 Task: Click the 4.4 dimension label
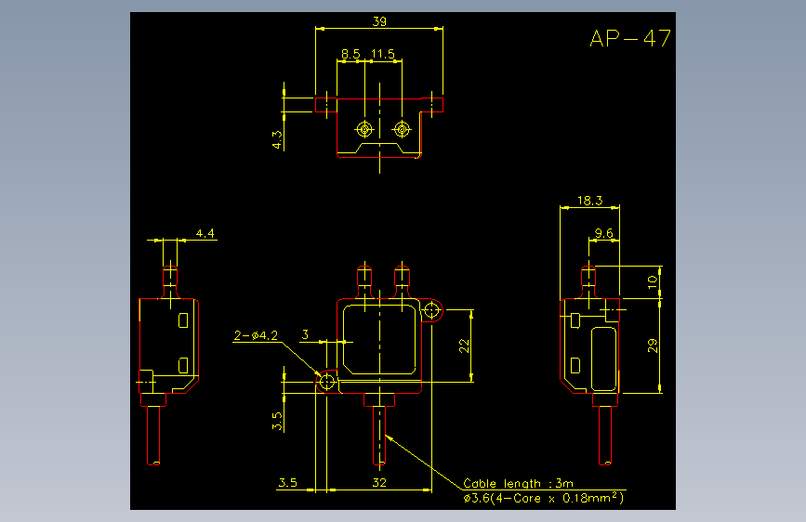[x=205, y=233]
